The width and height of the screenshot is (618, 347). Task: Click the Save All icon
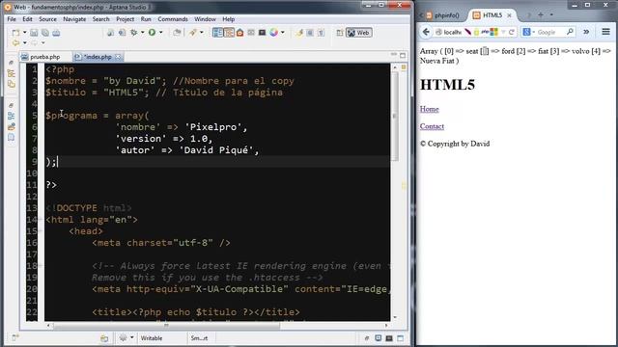pyautogui.click(x=45, y=33)
